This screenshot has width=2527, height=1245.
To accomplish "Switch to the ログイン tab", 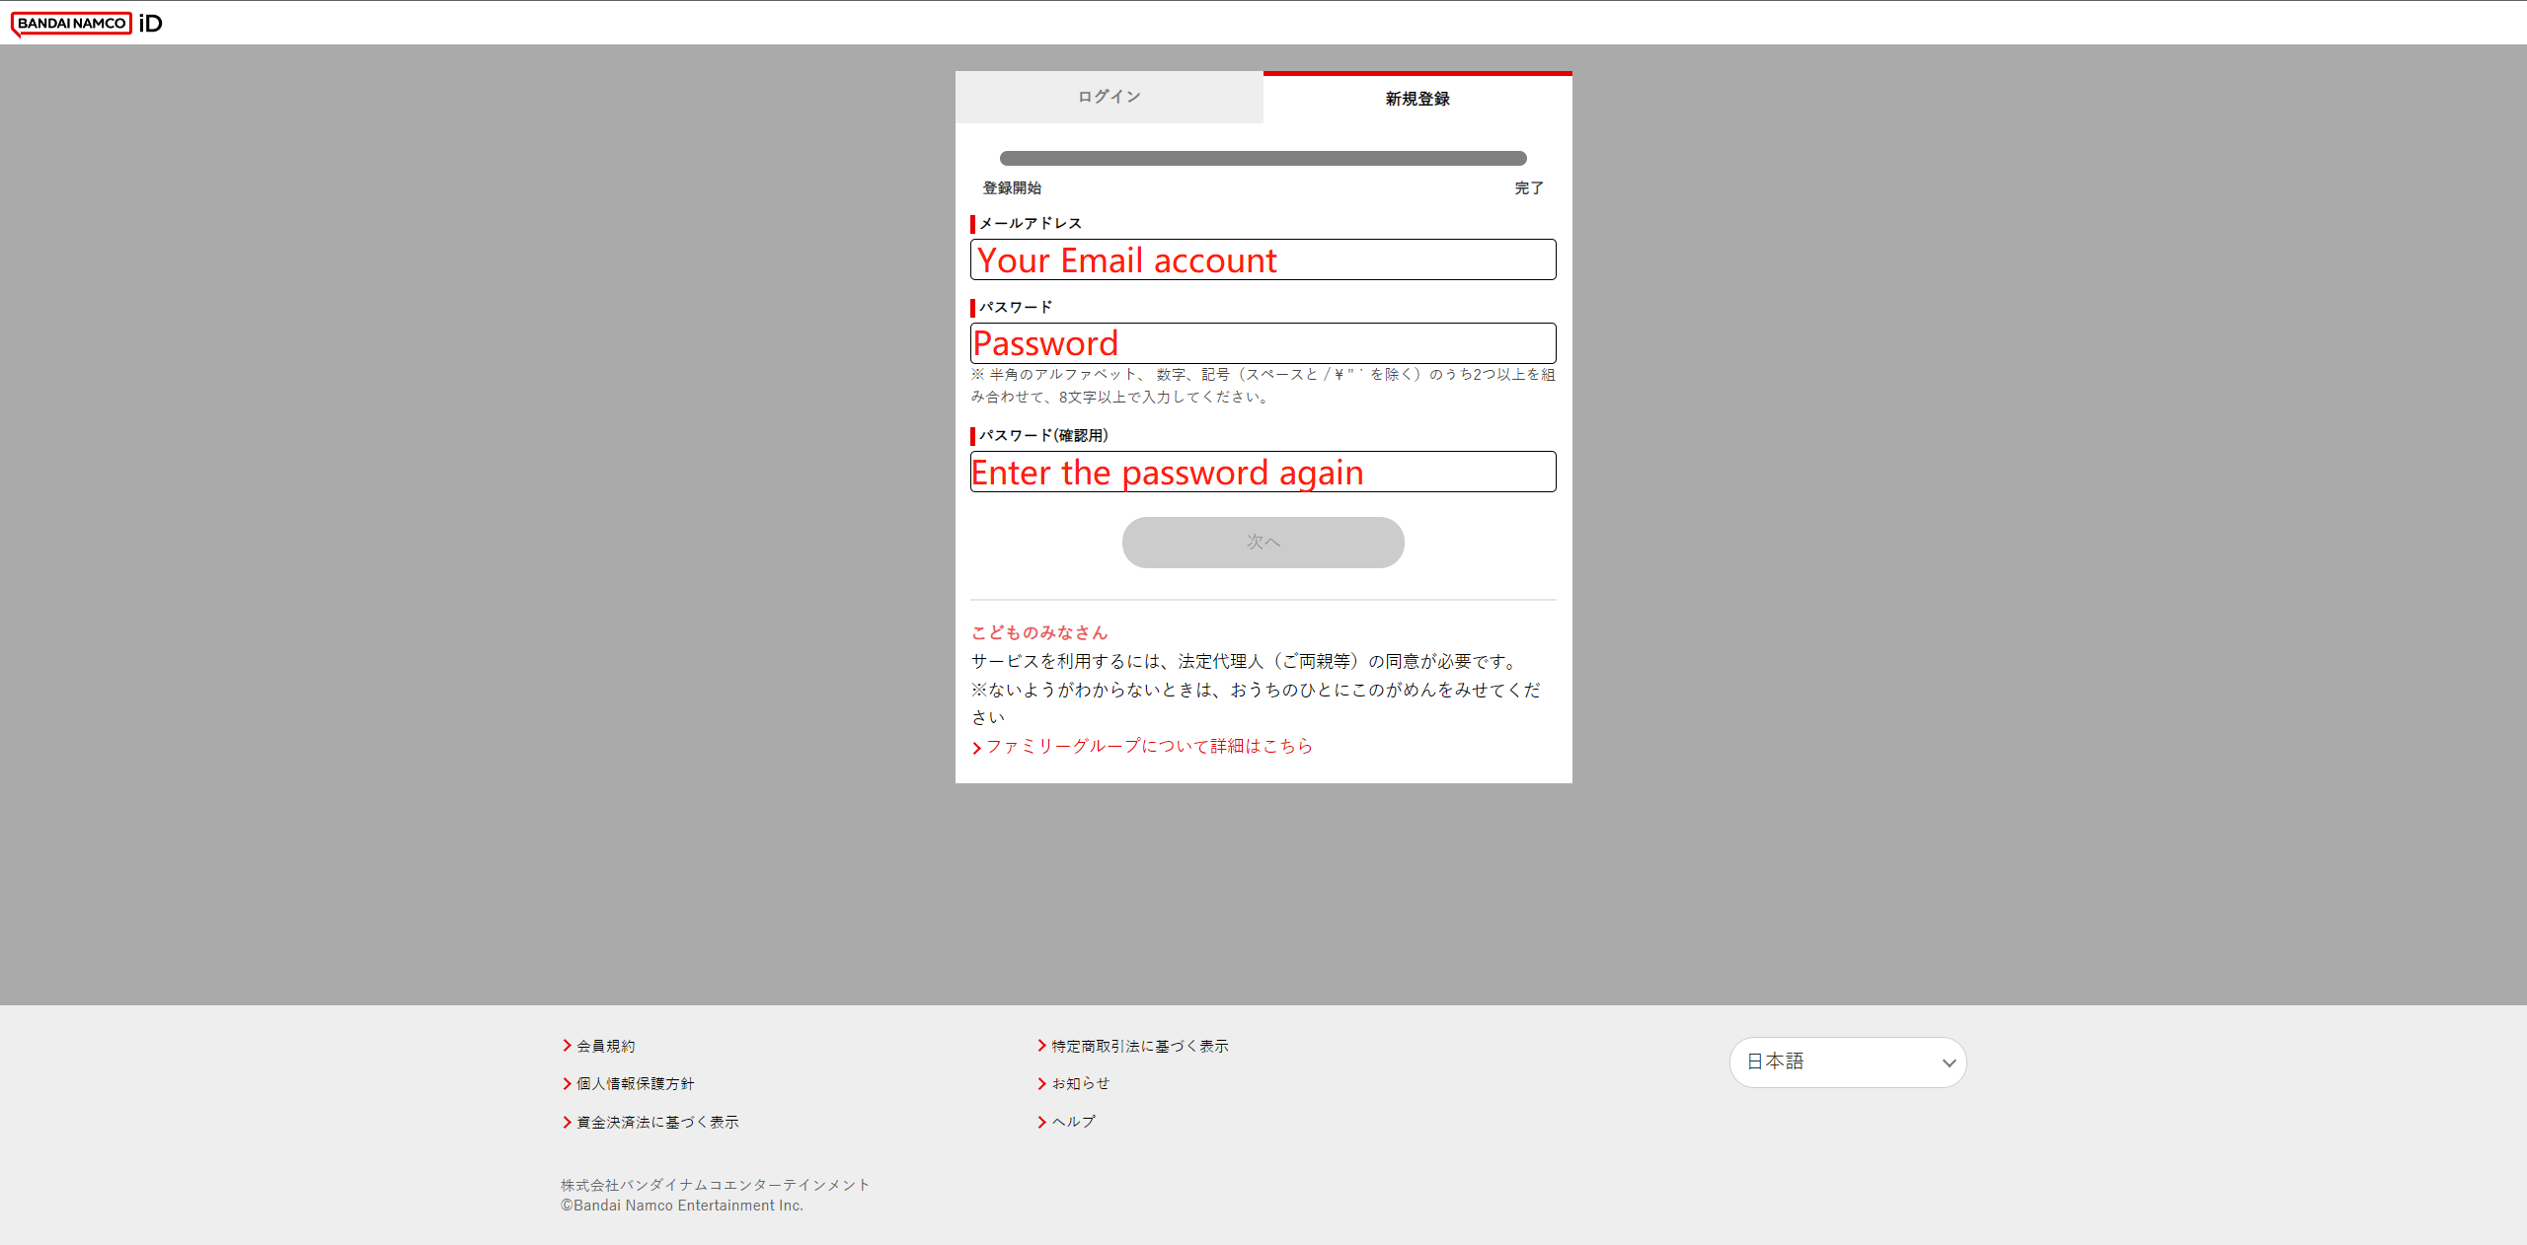I will click(x=1109, y=97).
